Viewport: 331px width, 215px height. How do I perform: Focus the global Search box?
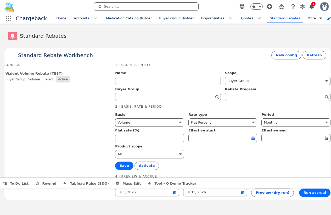146,7
